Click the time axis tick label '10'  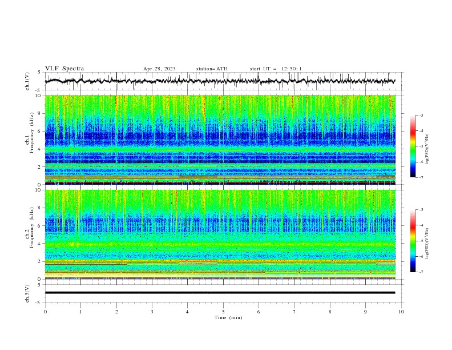tap(401, 312)
